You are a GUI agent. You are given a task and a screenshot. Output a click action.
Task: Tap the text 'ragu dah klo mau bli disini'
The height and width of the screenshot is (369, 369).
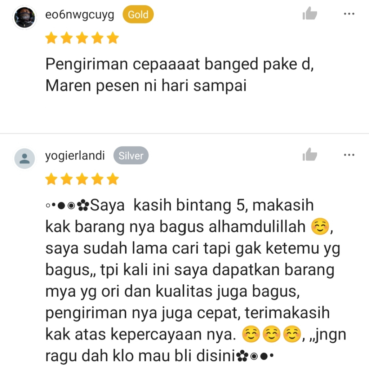pyautogui.click(x=140, y=356)
